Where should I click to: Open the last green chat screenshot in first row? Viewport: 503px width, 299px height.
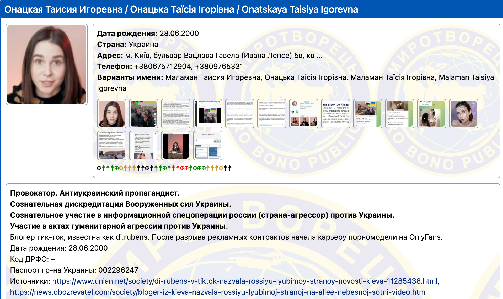point(432,114)
